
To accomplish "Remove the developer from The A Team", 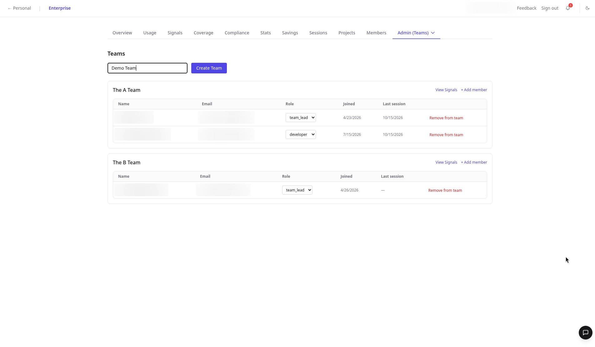I will click(x=446, y=135).
